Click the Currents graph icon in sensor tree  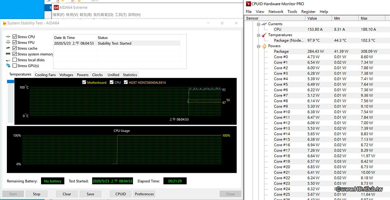(x=264, y=24)
